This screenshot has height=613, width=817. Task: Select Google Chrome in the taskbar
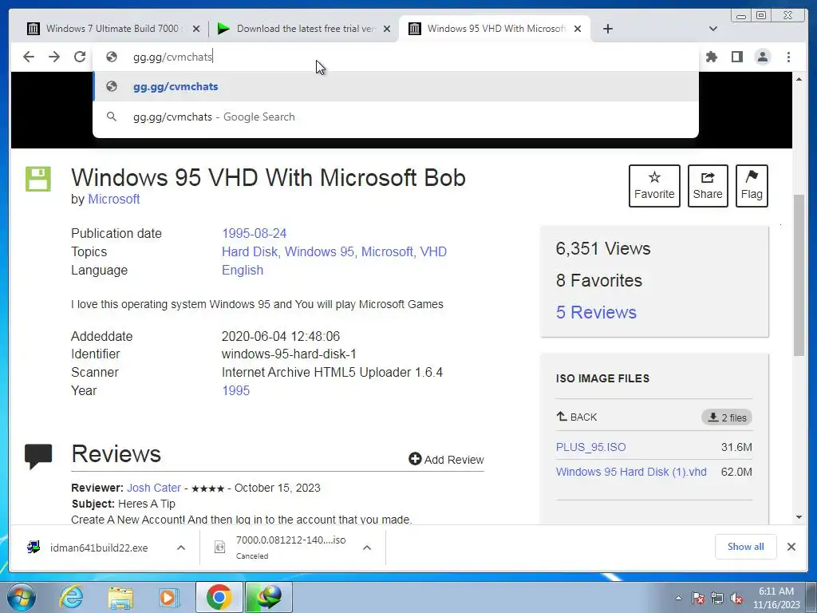pyautogui.click(x=219, y=597)
